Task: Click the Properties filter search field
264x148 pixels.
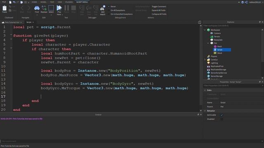Action: click(x=232, y=86)
